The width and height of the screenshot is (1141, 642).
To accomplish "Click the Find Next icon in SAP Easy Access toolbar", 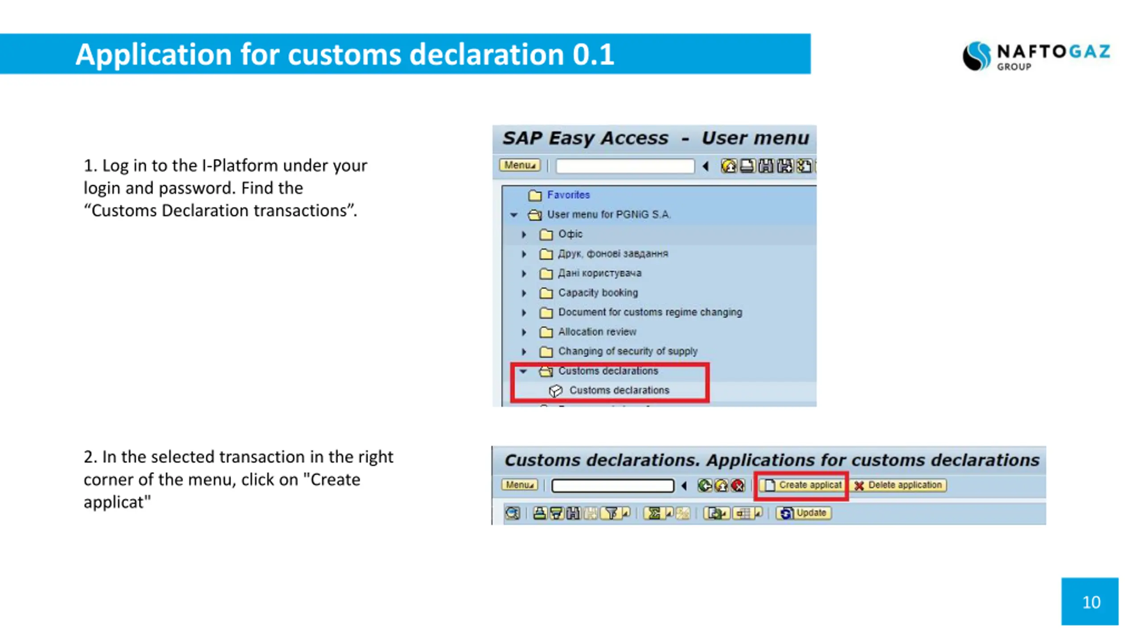I will coord(784,166).
